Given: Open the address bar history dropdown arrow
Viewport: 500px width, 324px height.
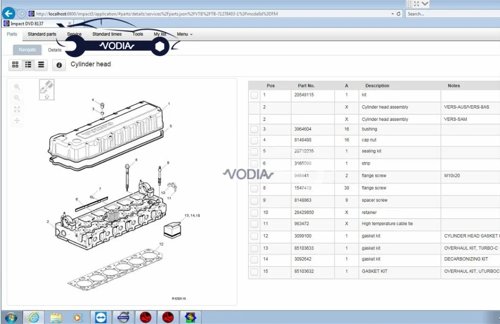Looking at the screenshot, I should point(392,13).
